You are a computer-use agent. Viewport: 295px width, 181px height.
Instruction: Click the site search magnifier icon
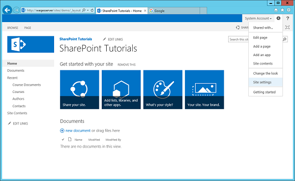pyautogui.click(x=285, y=39)
